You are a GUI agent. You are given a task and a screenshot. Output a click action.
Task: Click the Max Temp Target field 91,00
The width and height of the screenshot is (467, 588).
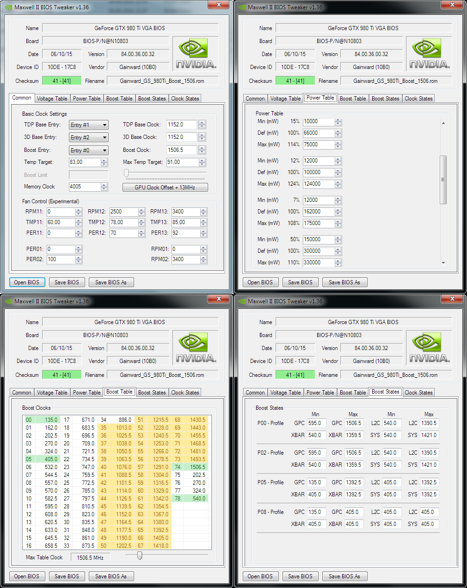click(x=182, y=162)
